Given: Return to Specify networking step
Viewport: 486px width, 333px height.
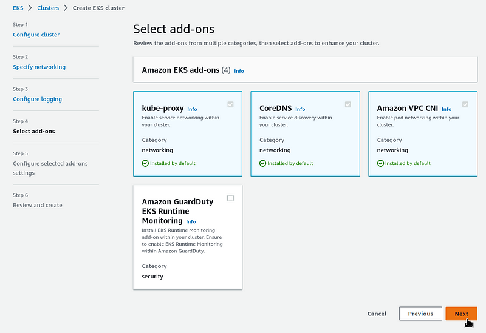Looking at the screenshot, I should [x=39, y=67].
